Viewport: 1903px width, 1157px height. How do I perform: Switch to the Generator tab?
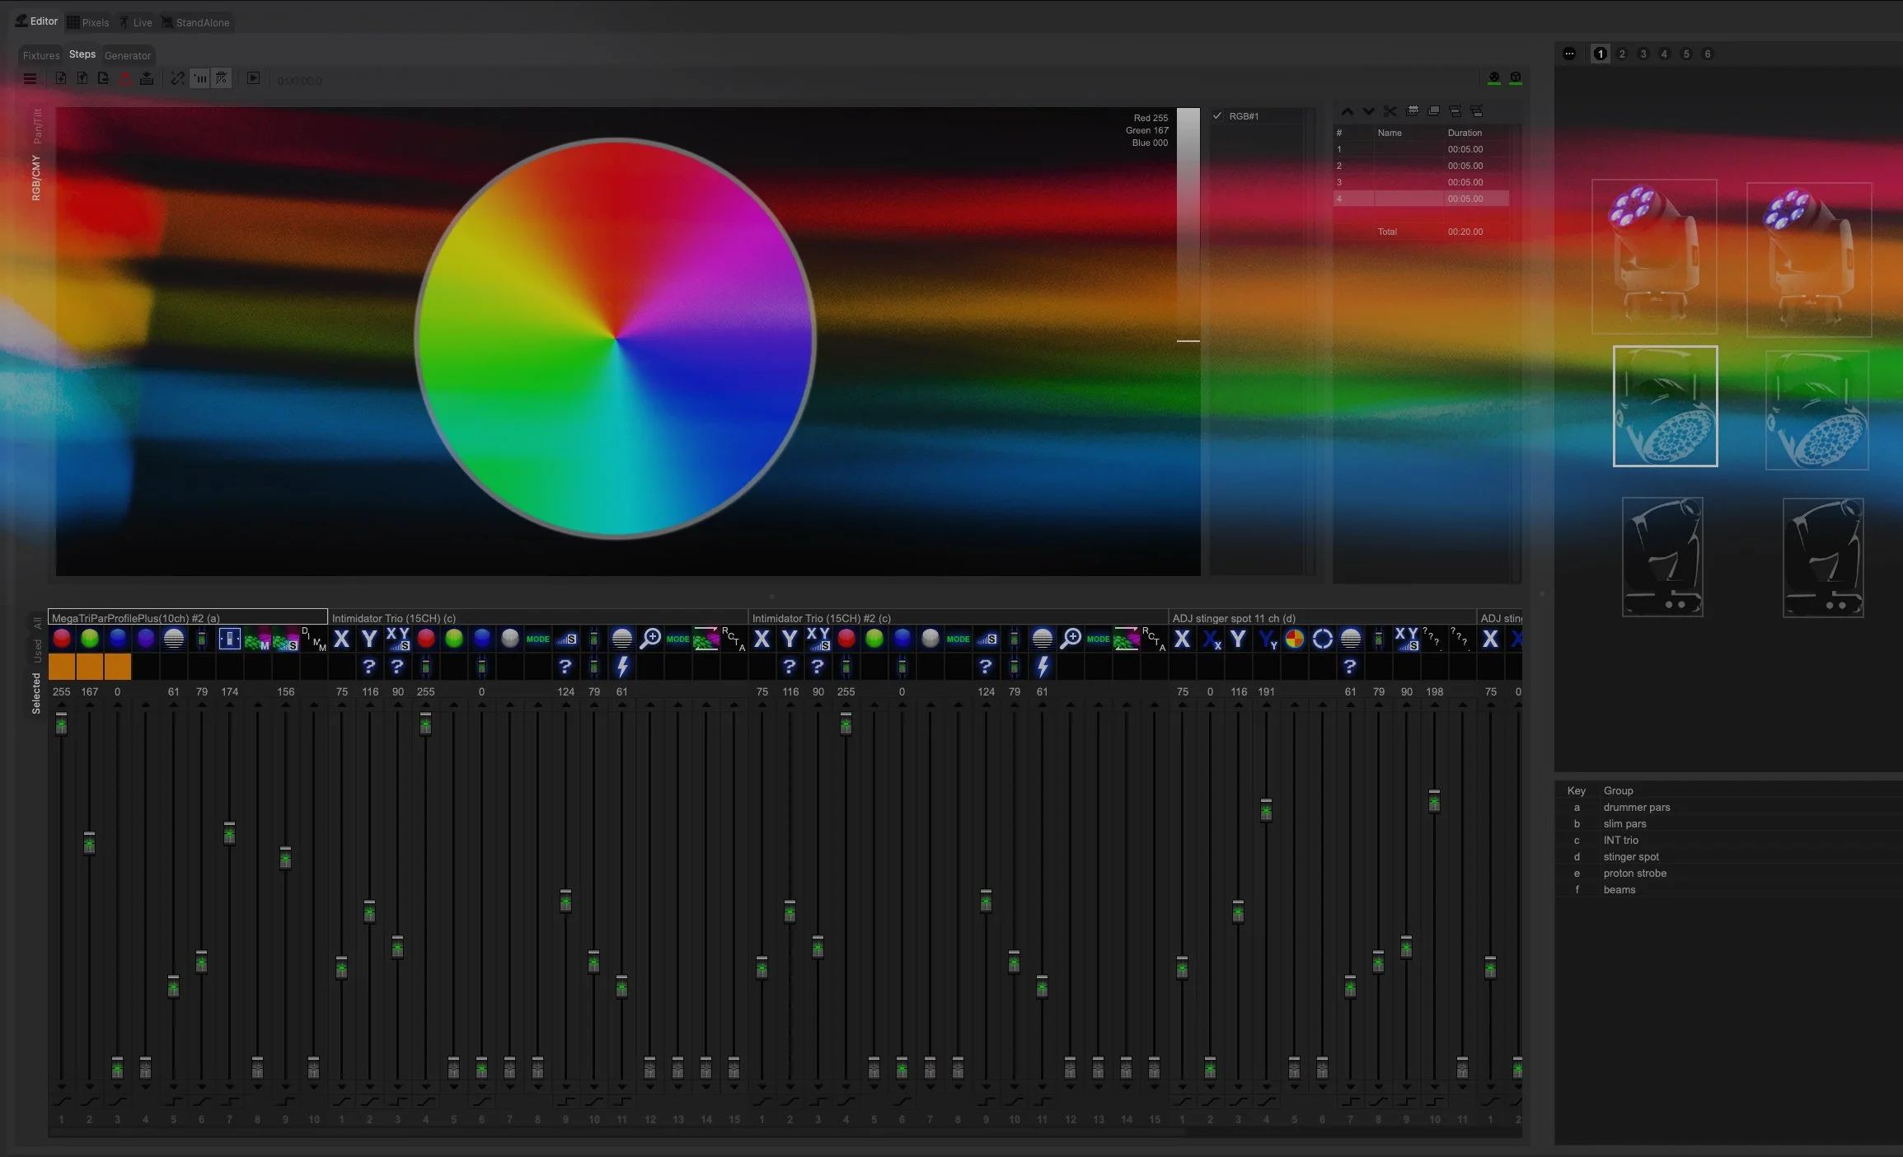[128, 55]
